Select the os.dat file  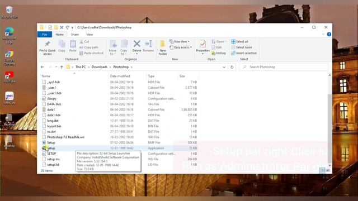point(119,132)
